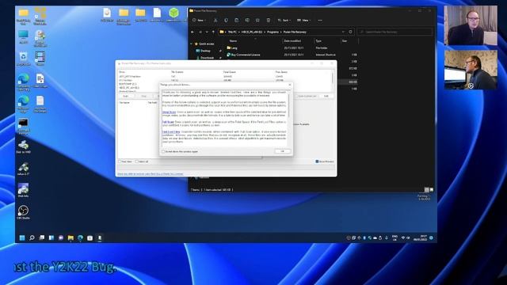The height and width of the screenshot is (285, 507).
Task: Click the Scan button in the recovery window
Action: [126, 97]
